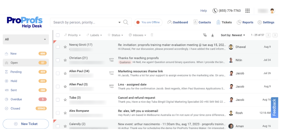Select the Hold folder in sidebar

[26, 81]
